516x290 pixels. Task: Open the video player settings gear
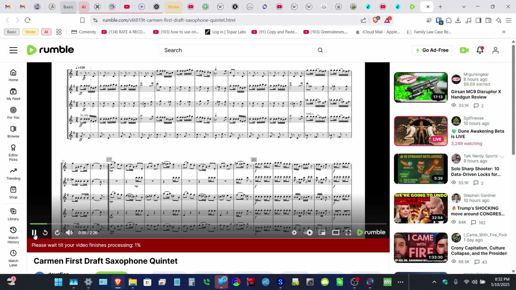tap(294, 232)
